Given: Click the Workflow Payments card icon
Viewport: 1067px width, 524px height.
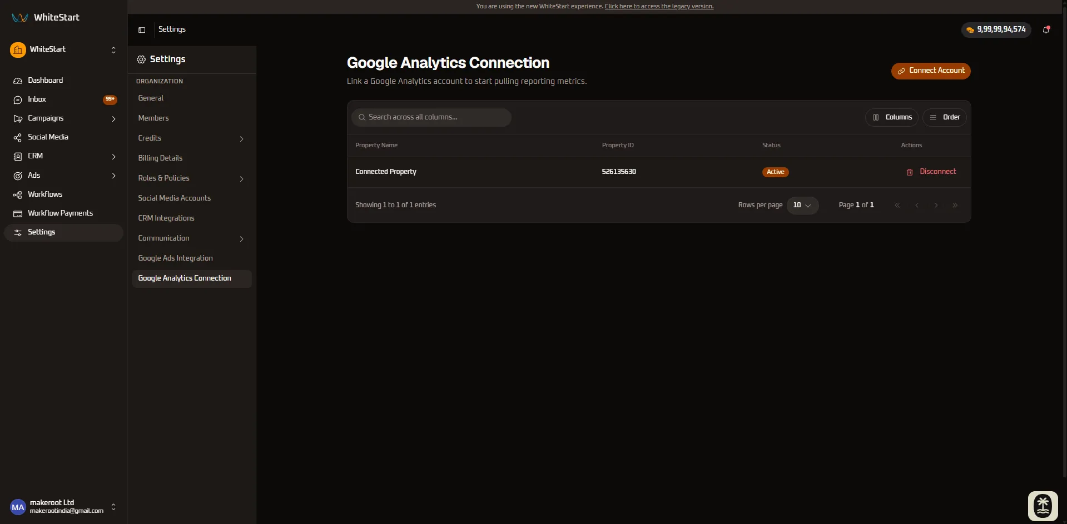Looking at the screenshot, I should [18, 213].
